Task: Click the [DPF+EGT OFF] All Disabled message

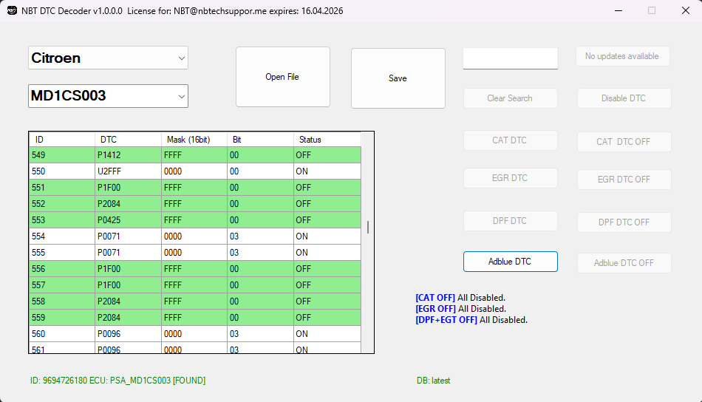Action: tap(471, 320)
